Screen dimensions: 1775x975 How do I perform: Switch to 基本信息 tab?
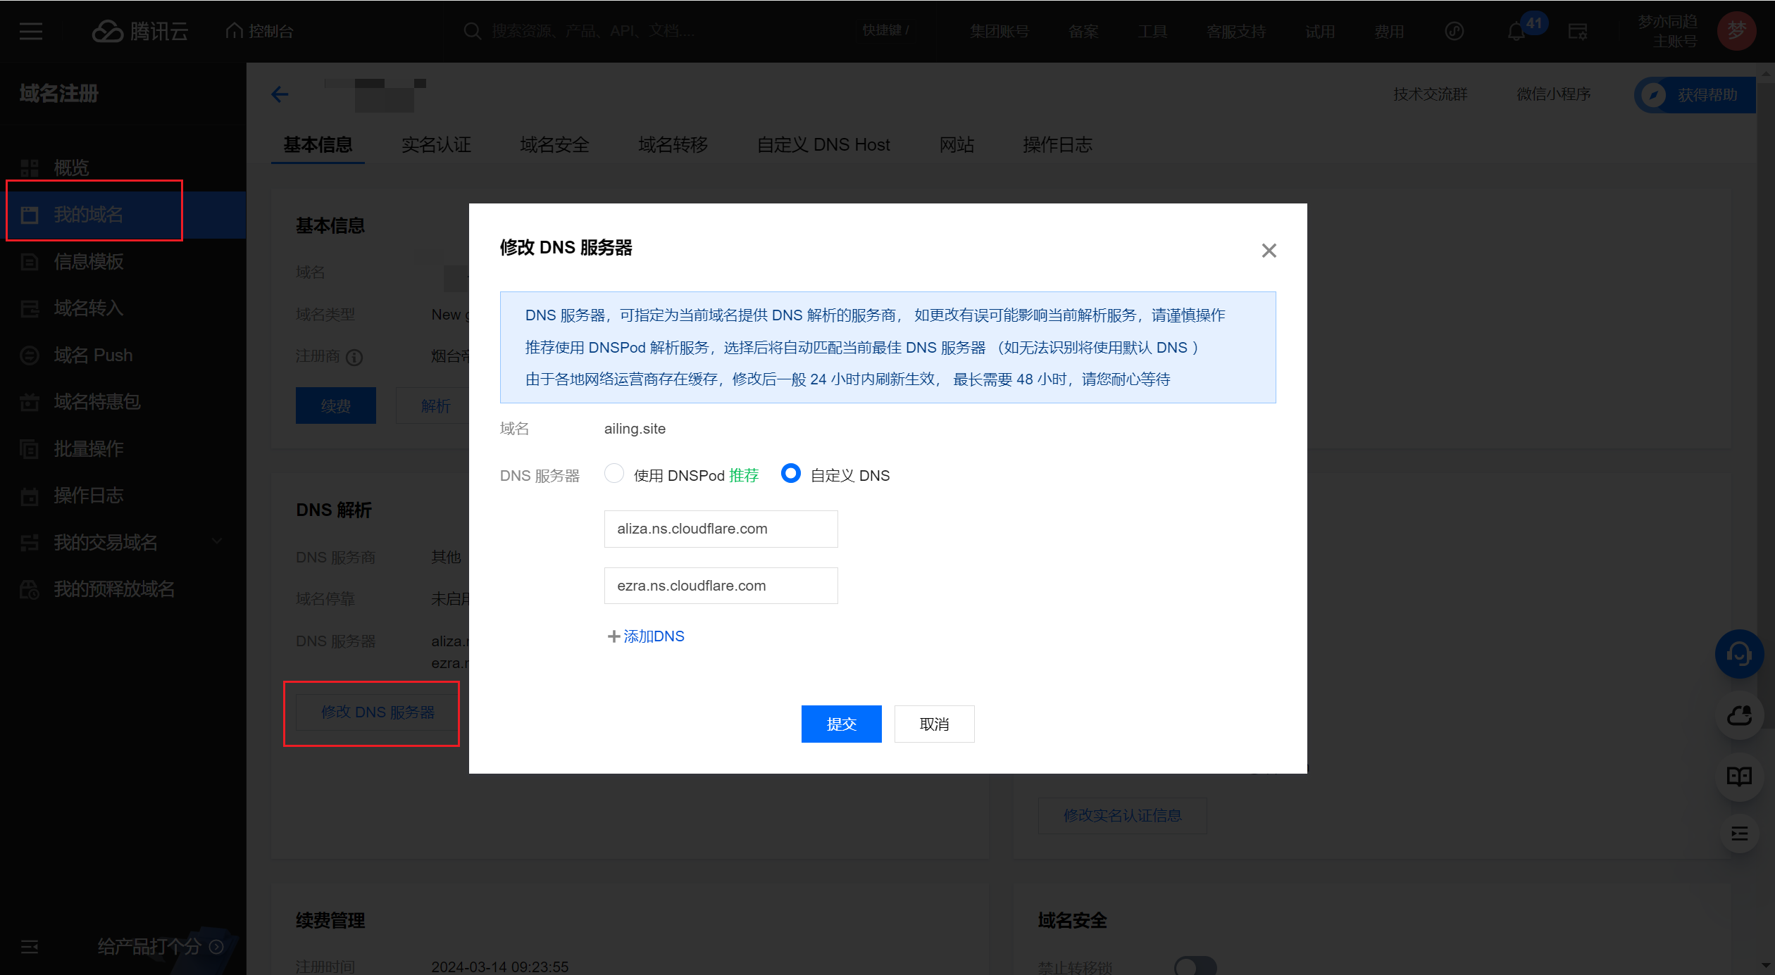(318, 145)
